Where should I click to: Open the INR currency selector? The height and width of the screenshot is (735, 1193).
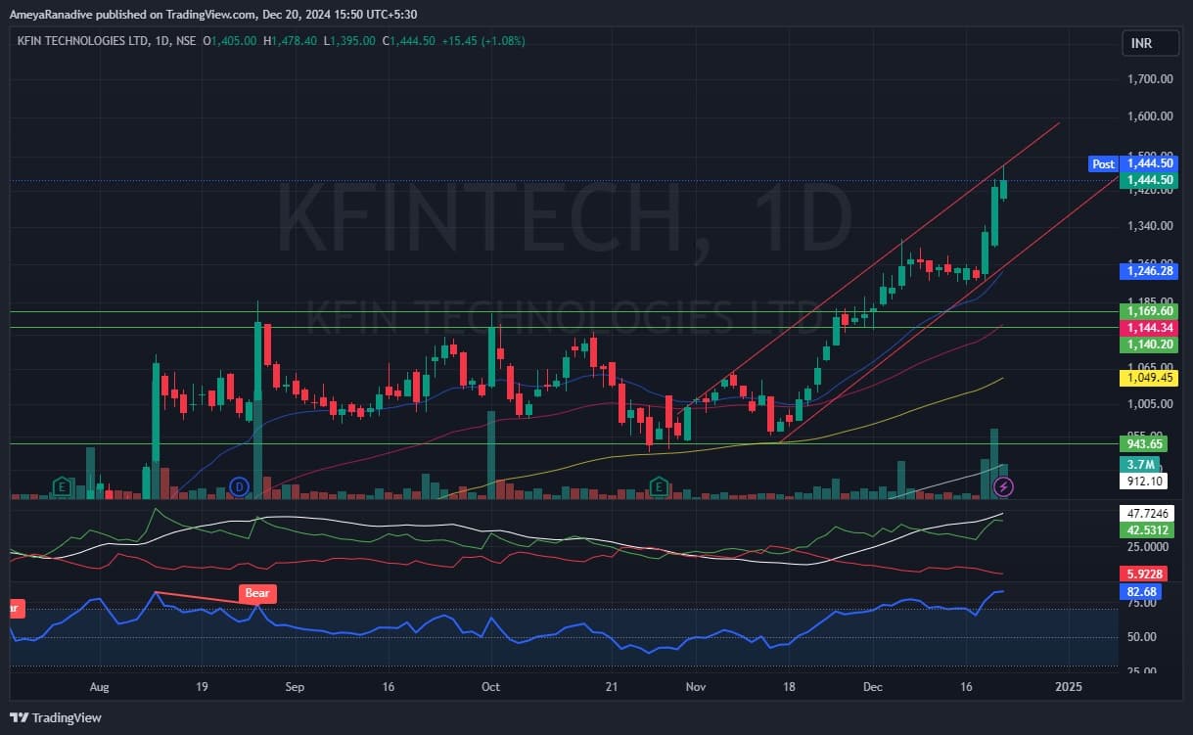tap(1141, 44)
